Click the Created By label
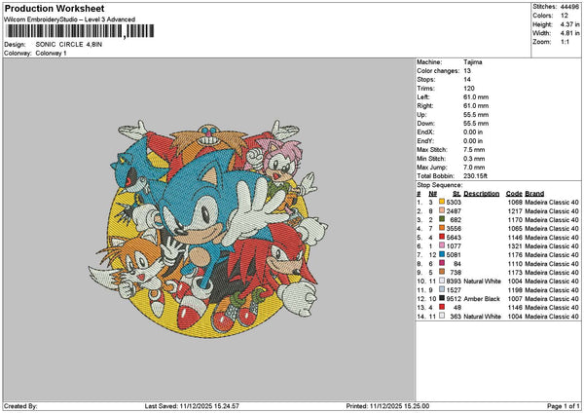584x413 pixels. pos(20,406)
